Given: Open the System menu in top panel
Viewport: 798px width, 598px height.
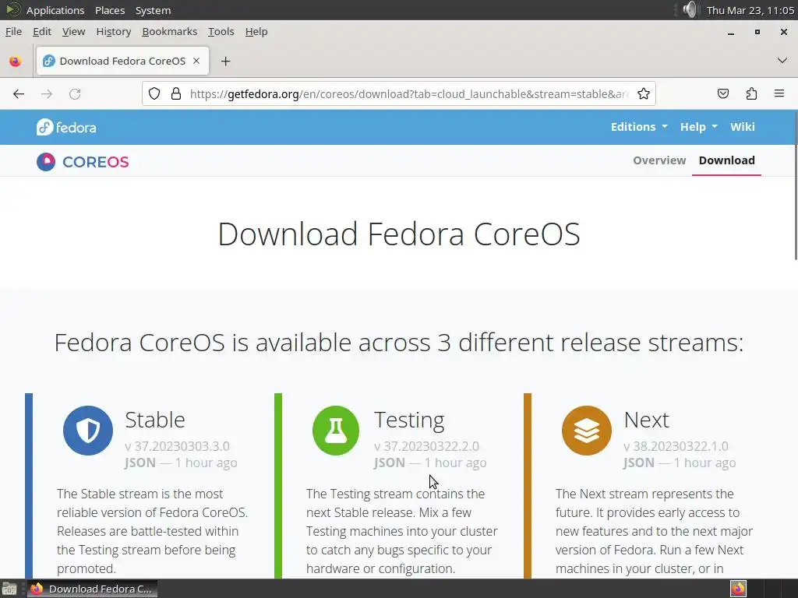Looking at the screenshot, I should [153, 10].
